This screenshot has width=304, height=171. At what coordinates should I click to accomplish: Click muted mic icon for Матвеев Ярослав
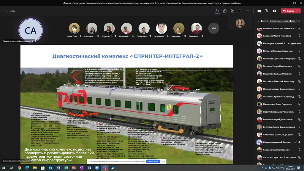(x=300, y=51)
